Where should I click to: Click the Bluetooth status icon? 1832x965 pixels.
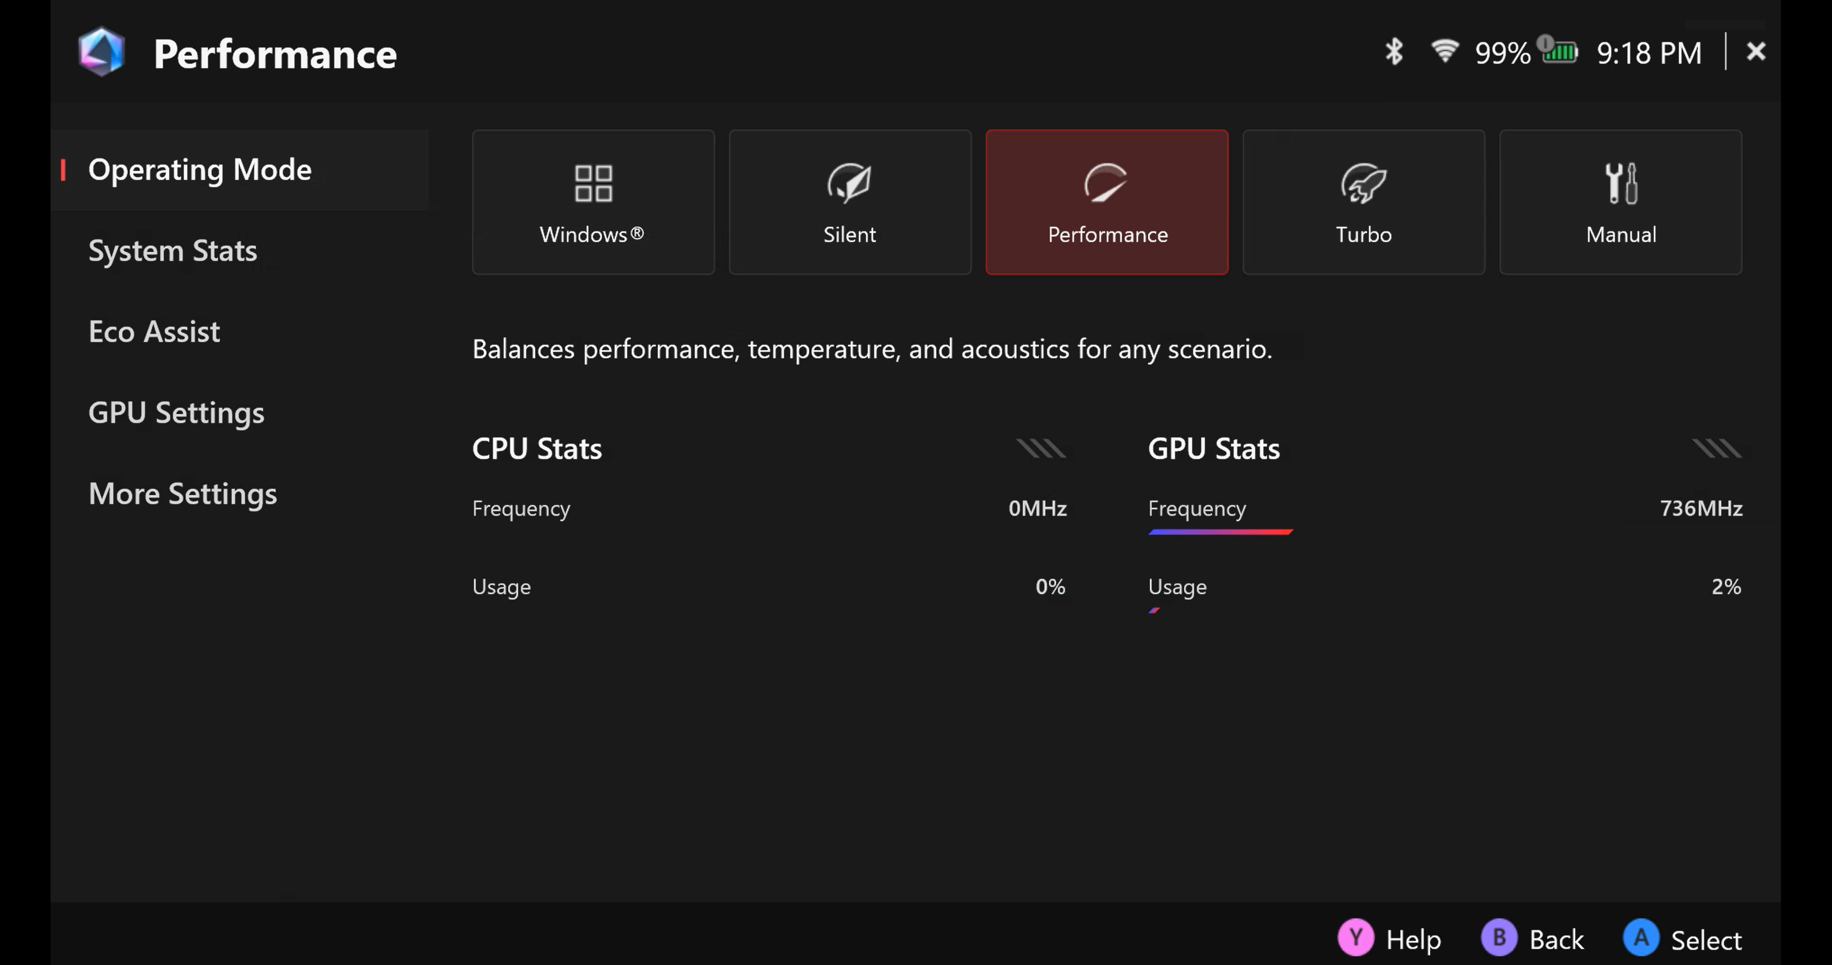click(x=1394, y=52)
